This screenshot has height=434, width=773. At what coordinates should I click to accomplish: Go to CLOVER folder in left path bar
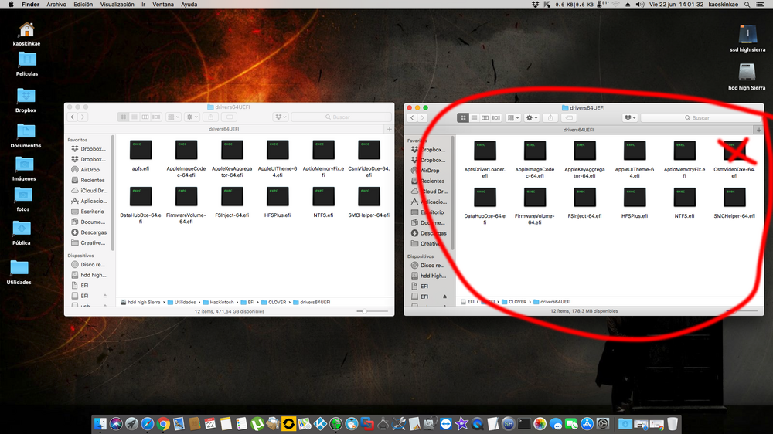click(276, 302)
